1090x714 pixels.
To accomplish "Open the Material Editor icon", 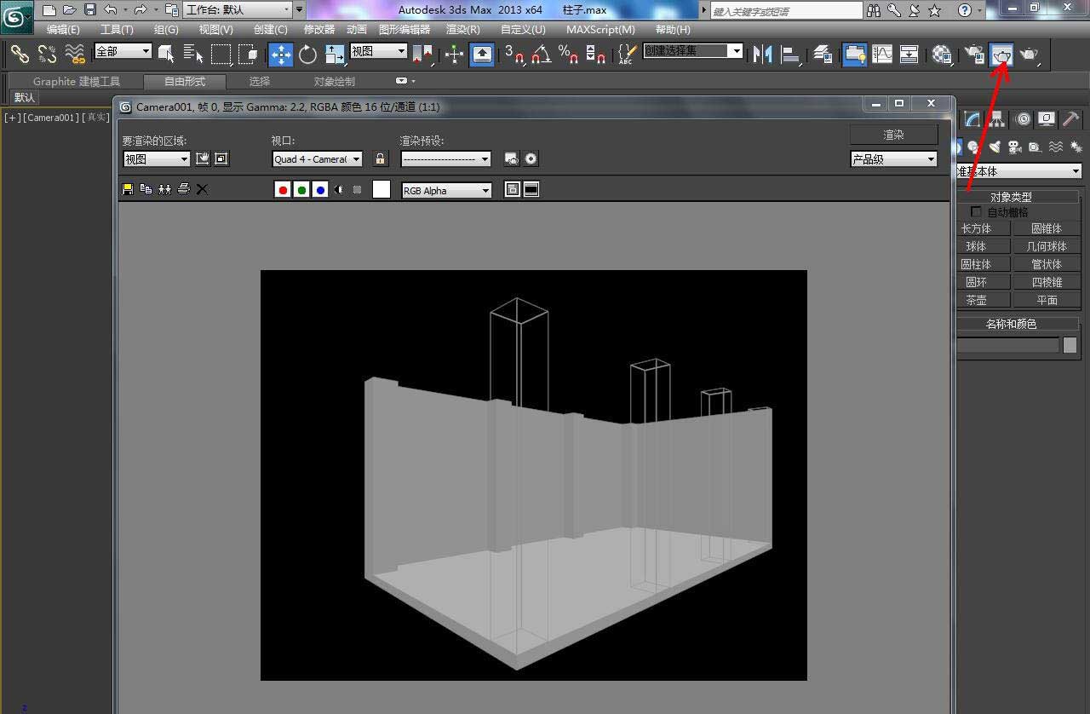I will click(941, 55).
